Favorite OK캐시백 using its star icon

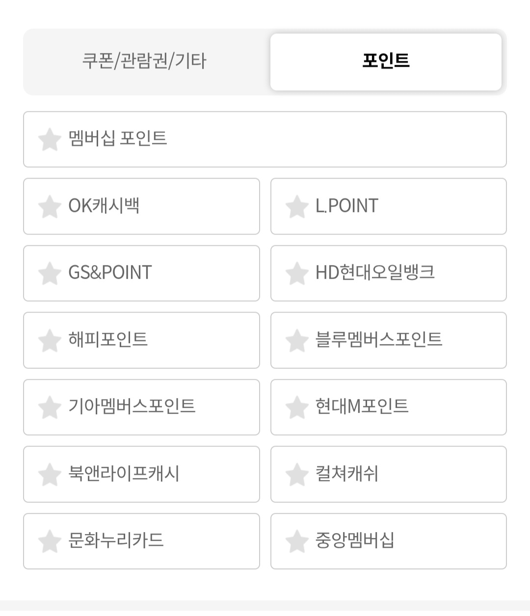50,206
